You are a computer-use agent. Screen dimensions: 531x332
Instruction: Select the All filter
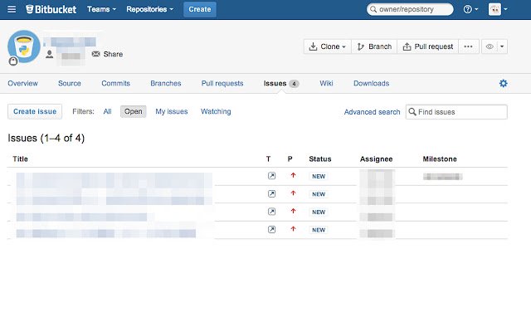tap(107, 111)
